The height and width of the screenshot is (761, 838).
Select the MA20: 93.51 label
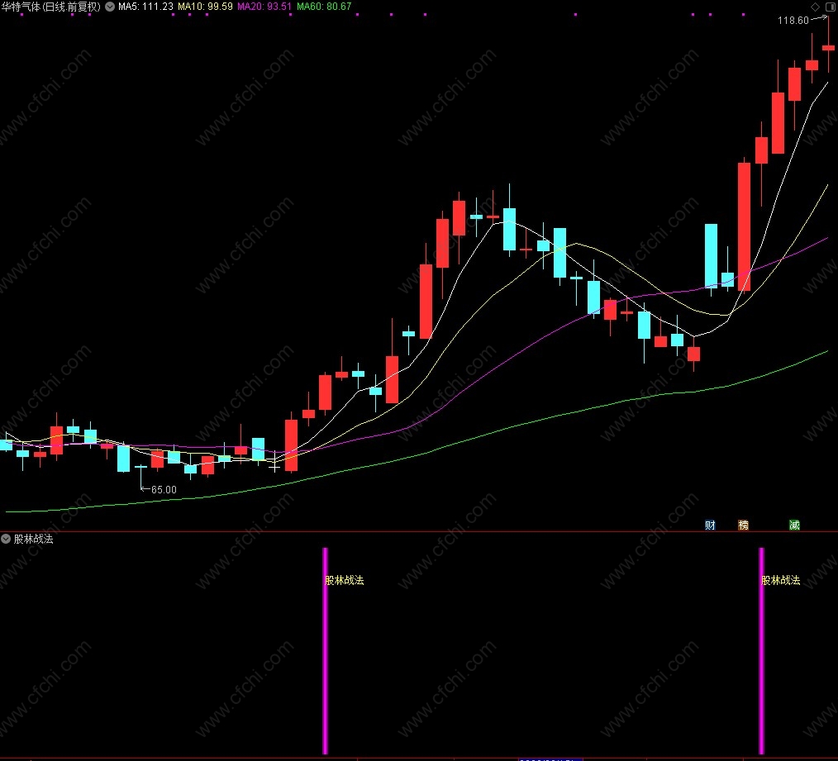(x=264, y=7)
